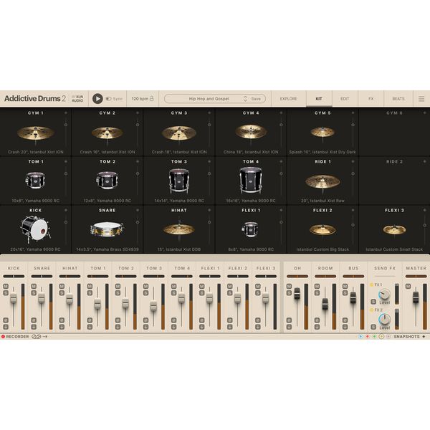Click the Flexi 1 small tom image
The height and width of the screenshot is (430, 430).
pos(250,229)
